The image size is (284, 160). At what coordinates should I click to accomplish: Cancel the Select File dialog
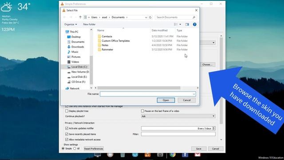tap(186, 100)
